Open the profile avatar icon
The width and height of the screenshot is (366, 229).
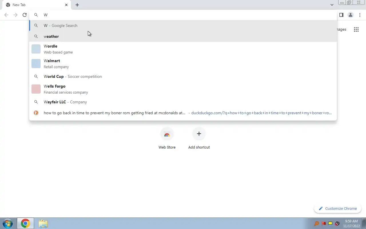click(350, 15)
